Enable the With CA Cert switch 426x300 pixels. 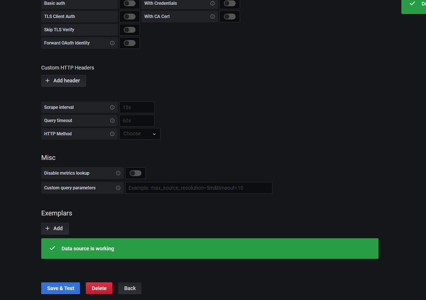click(229, 17)
